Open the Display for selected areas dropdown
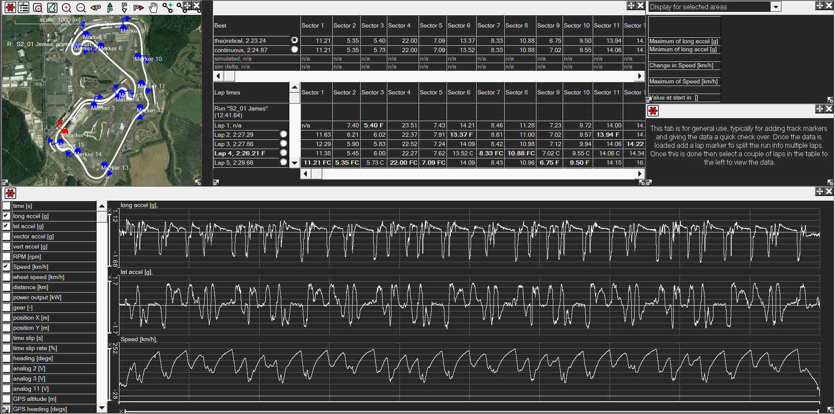The image size is (835, 414). [x=776, y=7]
